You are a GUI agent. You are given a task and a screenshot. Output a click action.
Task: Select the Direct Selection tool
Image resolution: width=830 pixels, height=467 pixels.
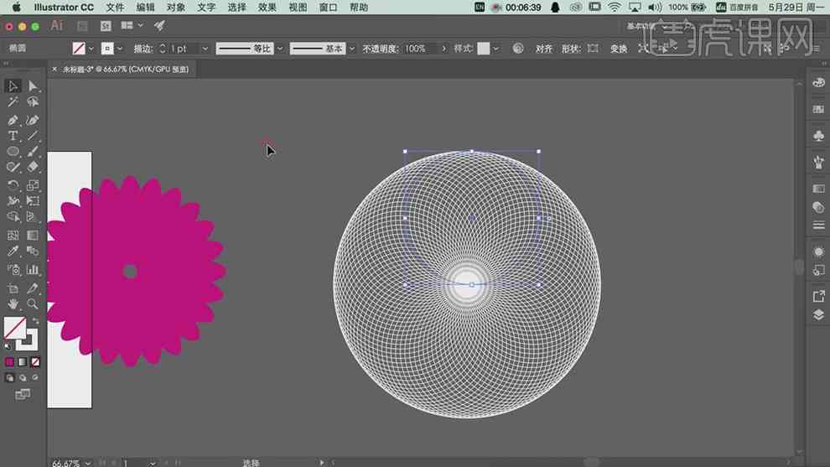pyautogui.click(x=33, y=86)
